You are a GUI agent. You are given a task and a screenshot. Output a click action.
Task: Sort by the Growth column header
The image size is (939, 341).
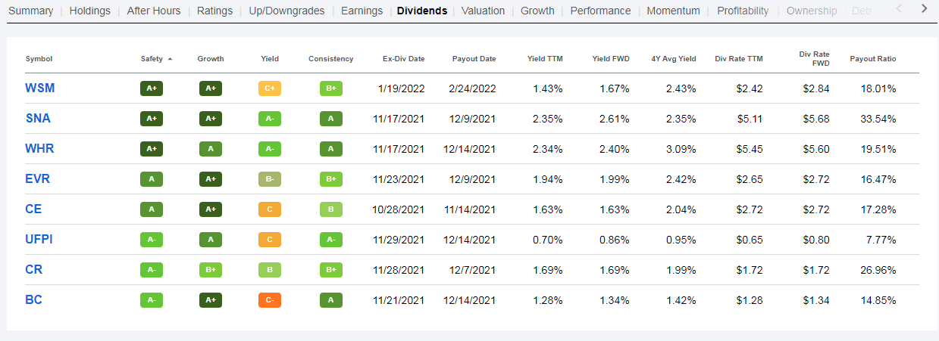pyautogui.click(x=211, y=59)
